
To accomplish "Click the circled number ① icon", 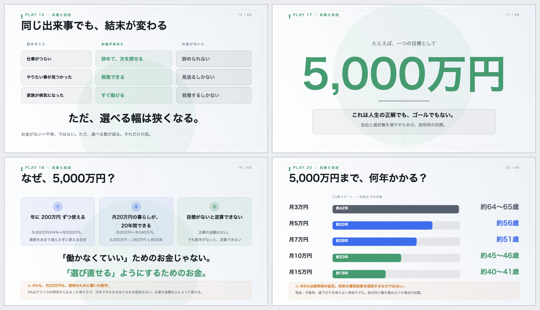I will coord(58,207).
